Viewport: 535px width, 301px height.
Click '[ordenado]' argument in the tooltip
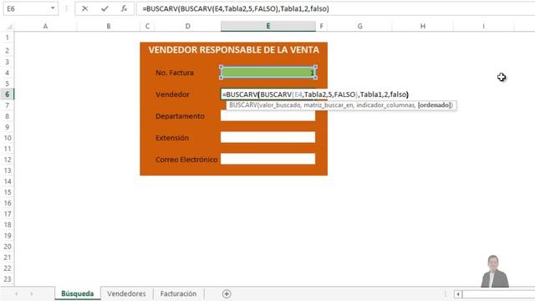click(x=435, y=105)
